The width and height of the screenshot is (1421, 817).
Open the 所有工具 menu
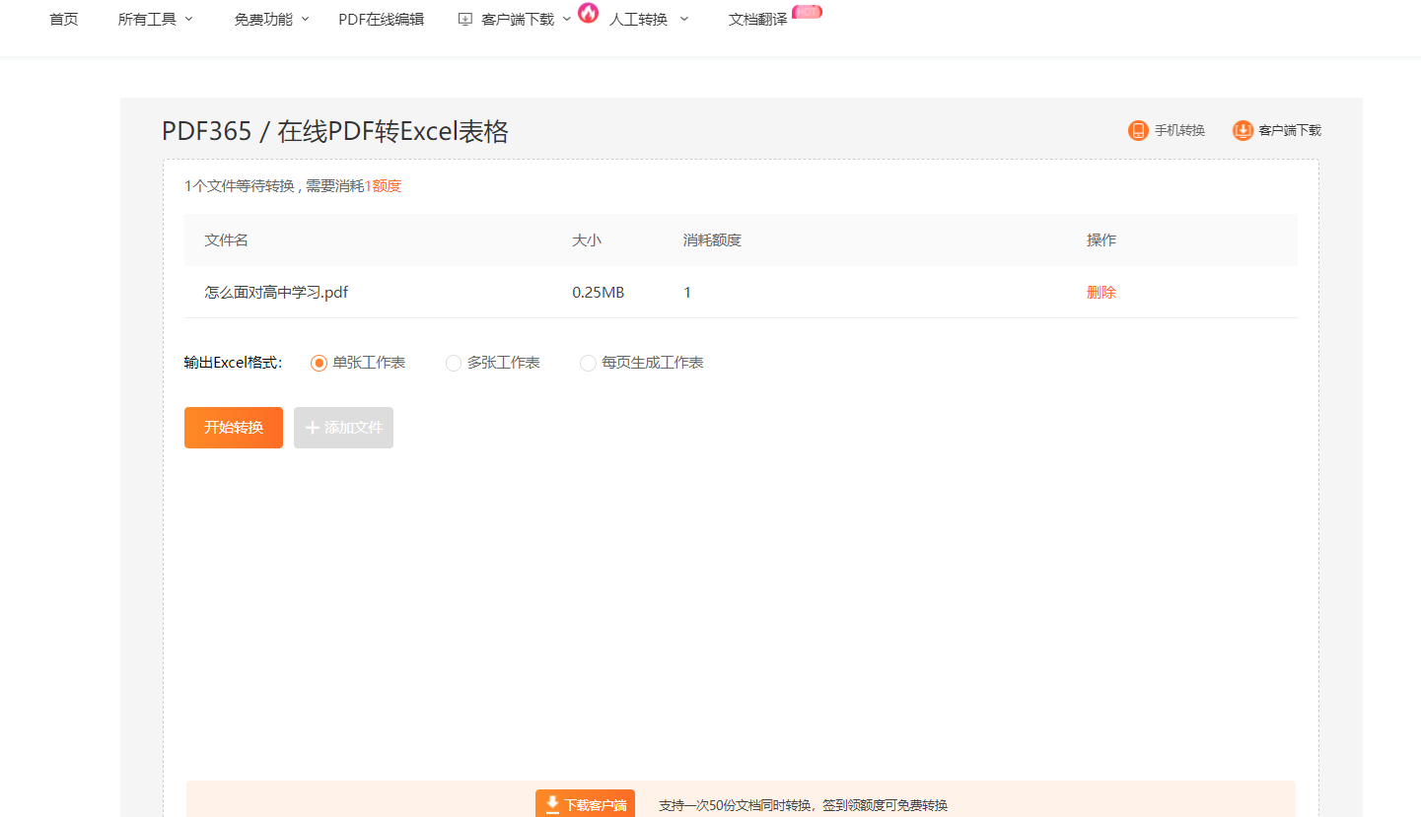(147, 19)
